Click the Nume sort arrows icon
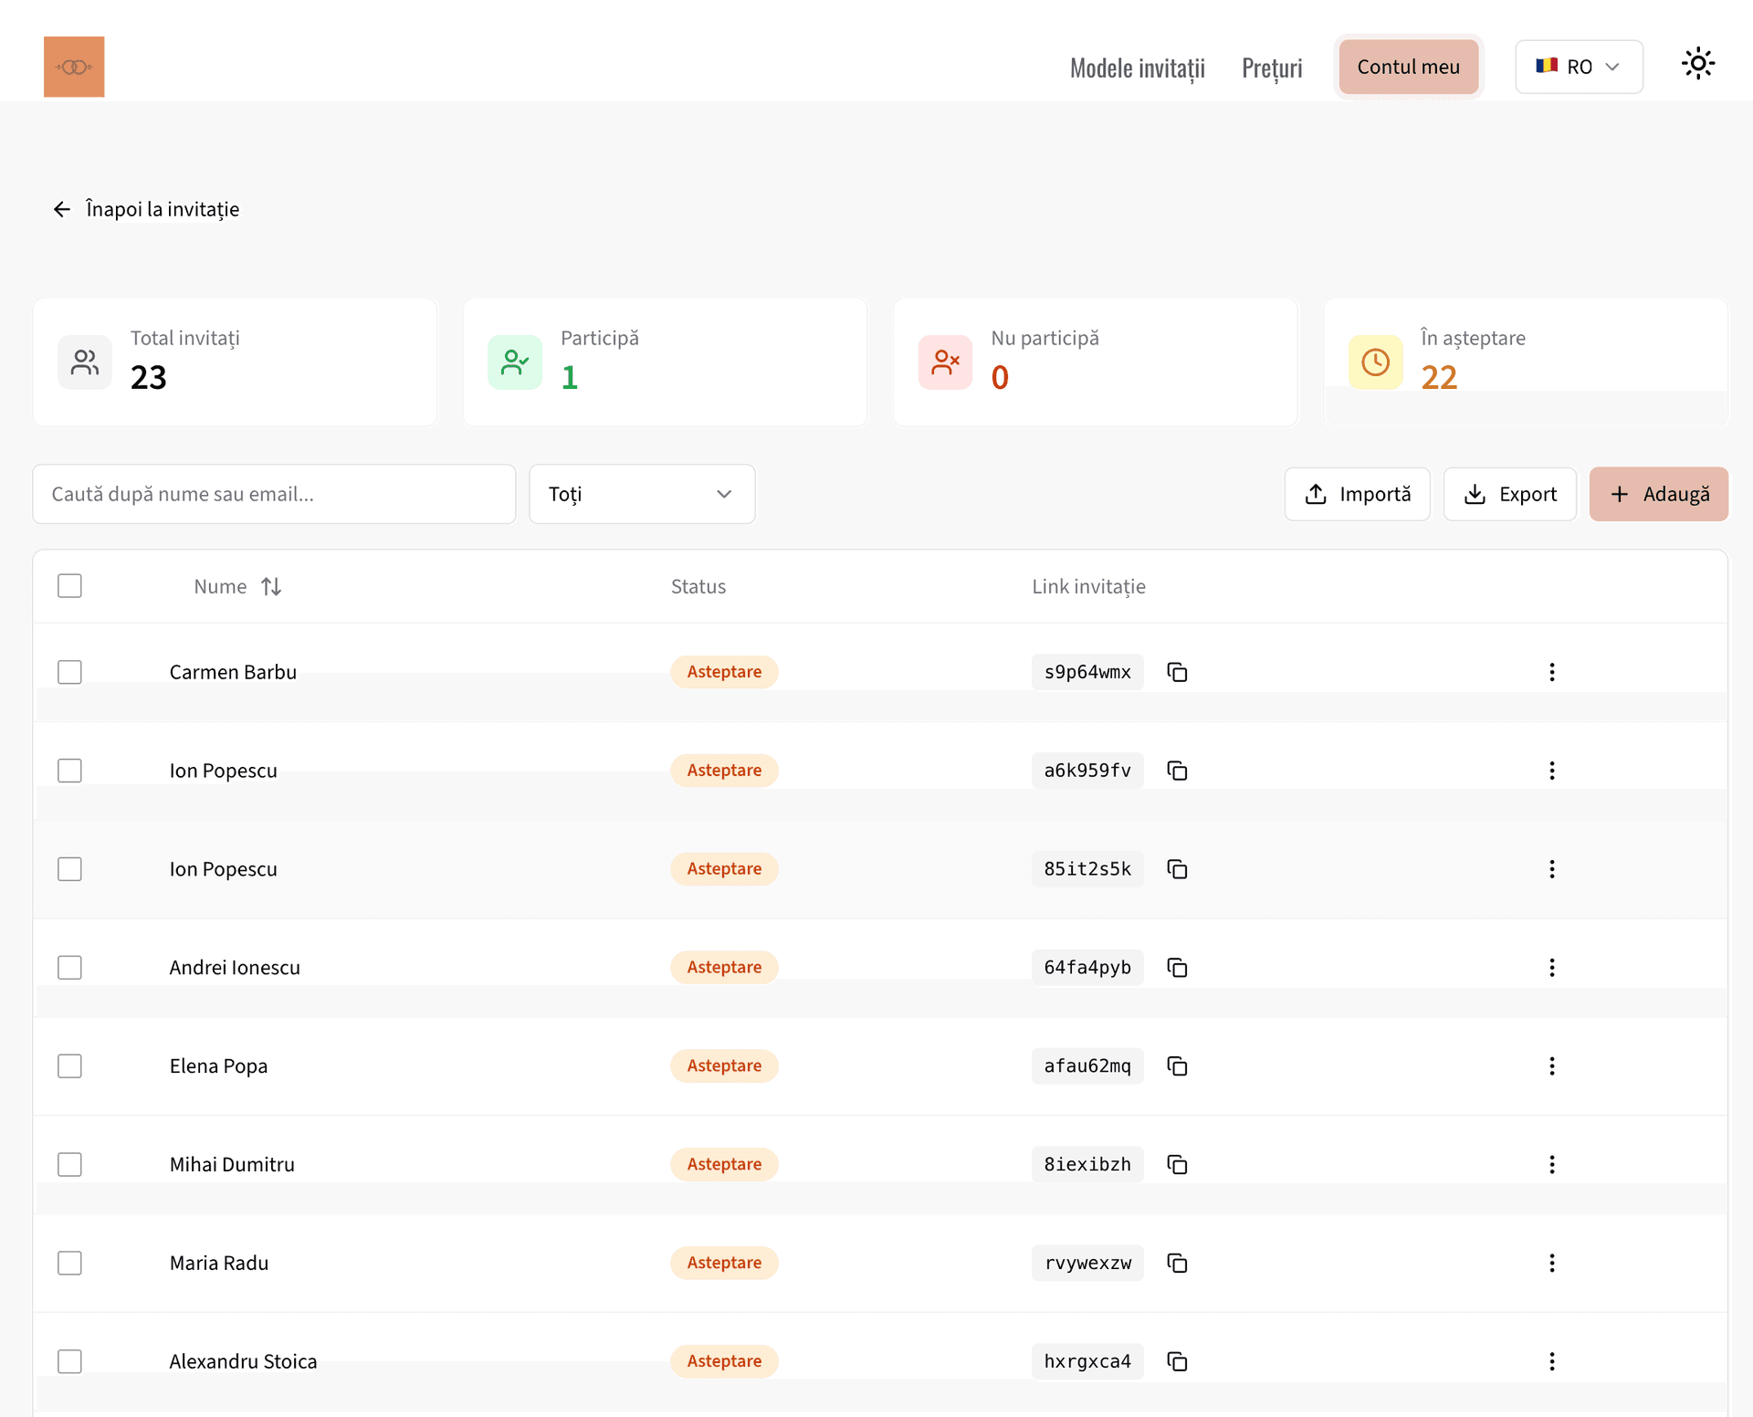This screenshot has height=1417, width=1753. 271,585
